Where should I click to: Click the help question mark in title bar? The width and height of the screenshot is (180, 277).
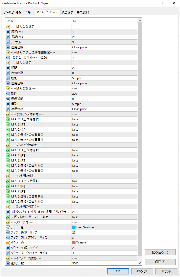(x=162, y=3)
